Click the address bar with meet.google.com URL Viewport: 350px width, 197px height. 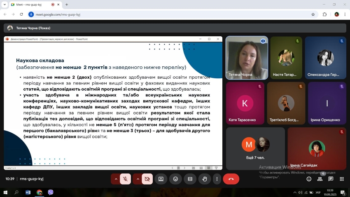click(x=165, y=14)
